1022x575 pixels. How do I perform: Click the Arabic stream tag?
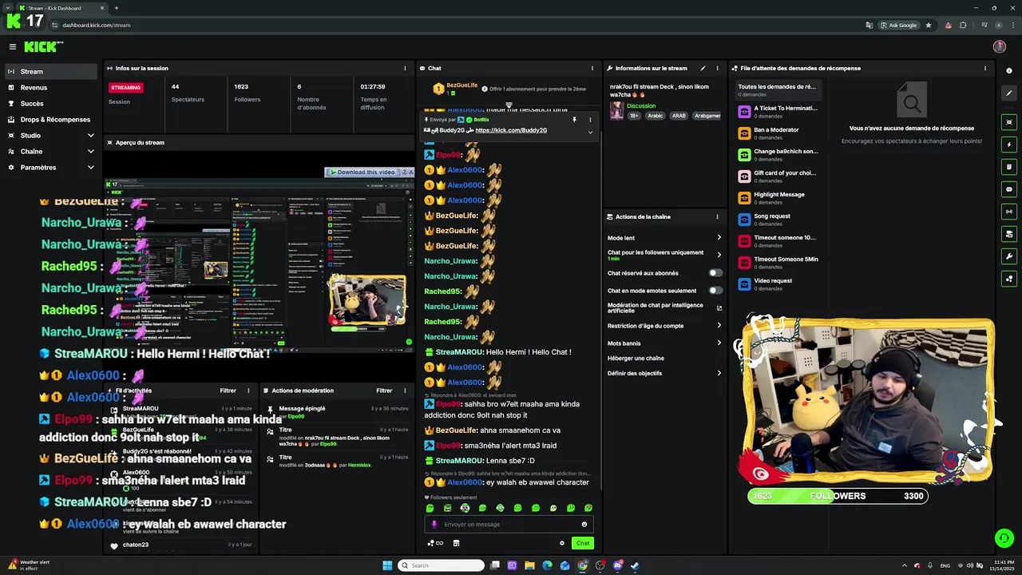[655, 116]
